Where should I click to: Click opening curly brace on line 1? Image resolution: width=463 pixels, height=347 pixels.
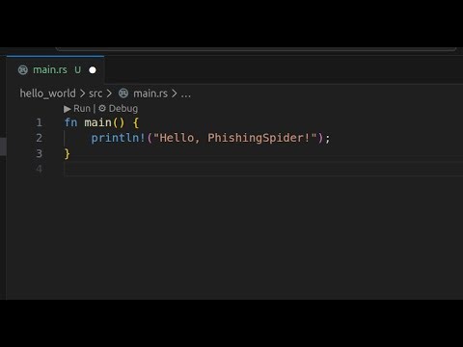(x=136, y=122)
